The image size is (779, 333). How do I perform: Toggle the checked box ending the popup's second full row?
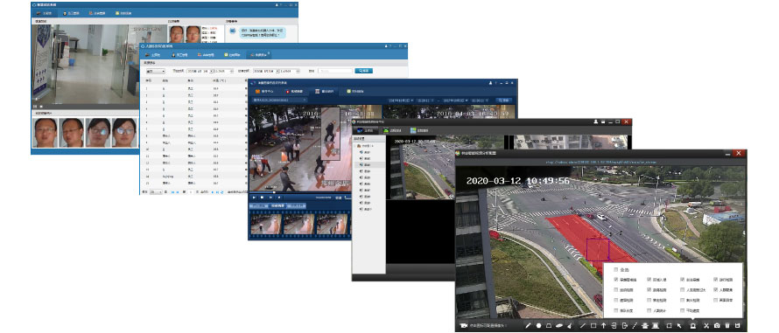715,290
